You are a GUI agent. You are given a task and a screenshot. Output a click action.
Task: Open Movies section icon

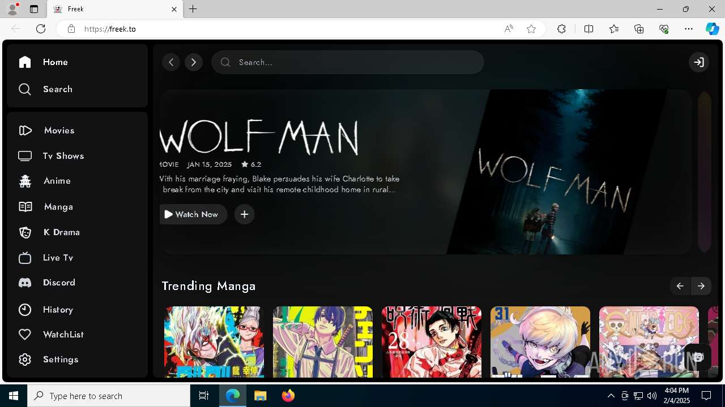pyautogui.click(x=25, y=131)
